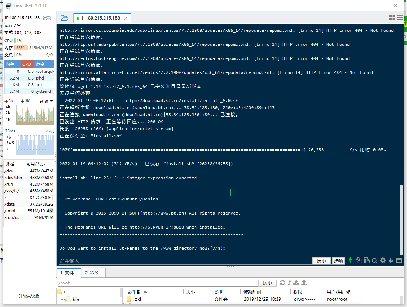
Task: Sort files by 大小 column header
Action: click(197, 292)
